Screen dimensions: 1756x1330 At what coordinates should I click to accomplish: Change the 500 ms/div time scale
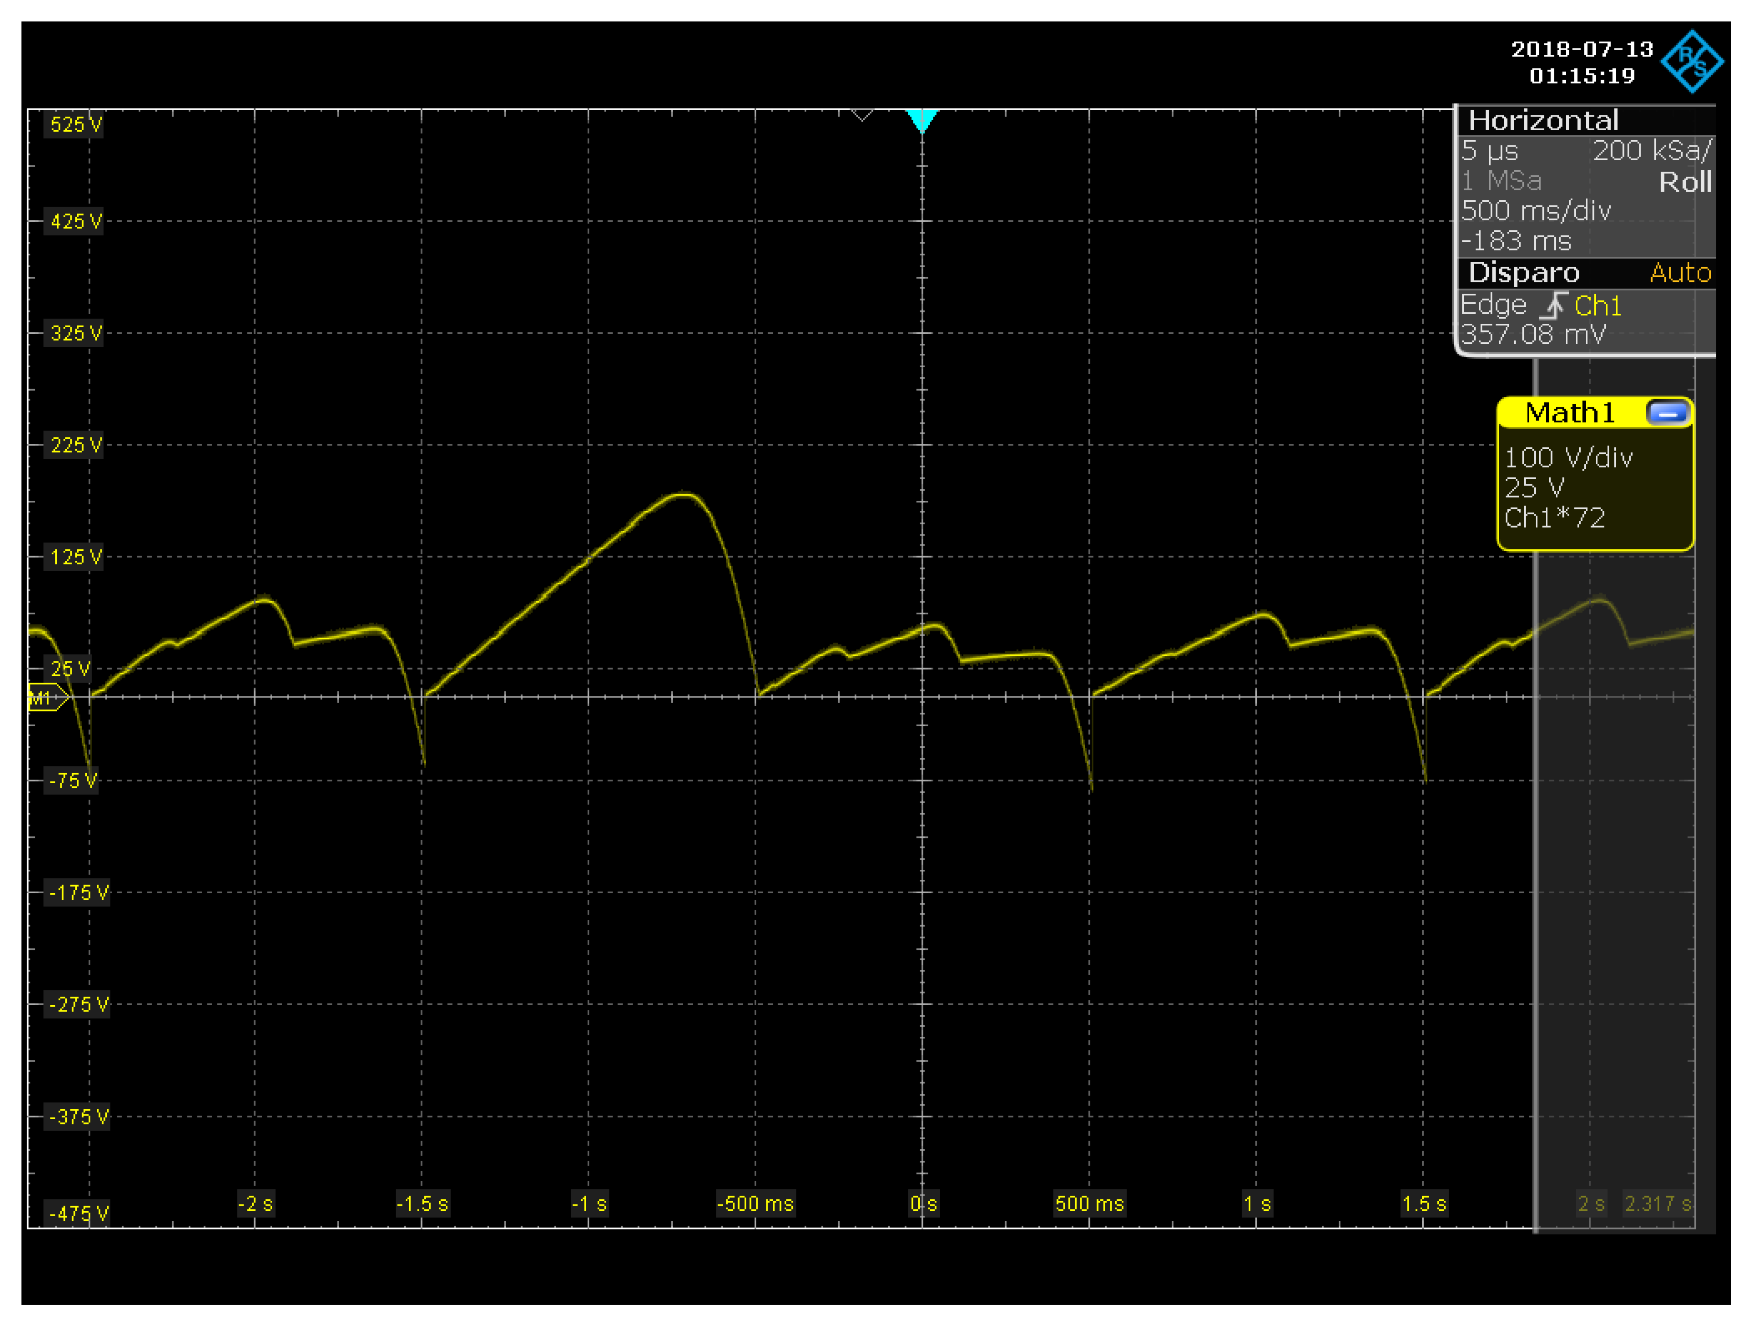click(x=1536, y=210)
